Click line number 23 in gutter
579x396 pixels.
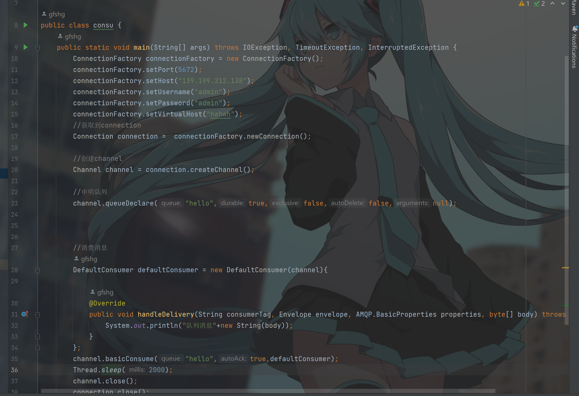[14, 203]
